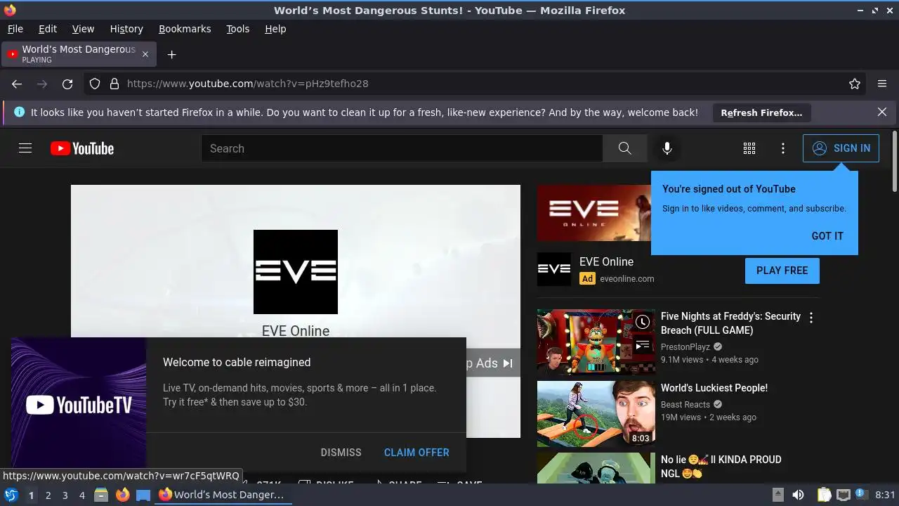Screen dimensions: 899x506
Task: Expand the system tray arrow
Action: point(777,495)
